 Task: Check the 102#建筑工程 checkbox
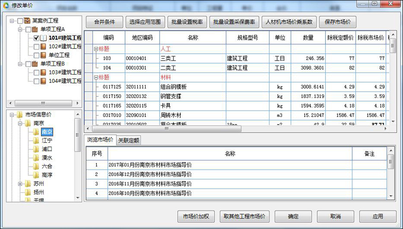tap(36, 47)
